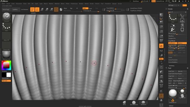Click the Zoom3D view icon
Viewport: 190px width, 107px height.
161,77
